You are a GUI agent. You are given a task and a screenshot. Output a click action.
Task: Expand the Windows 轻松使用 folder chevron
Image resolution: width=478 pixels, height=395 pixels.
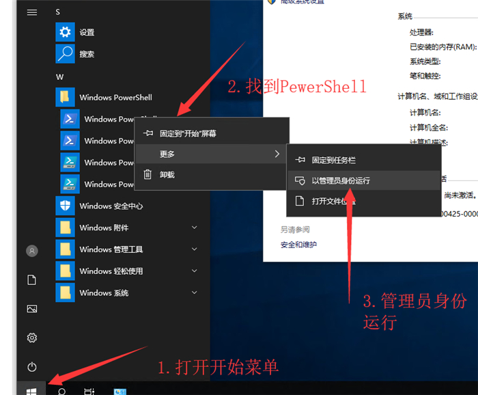pos(194,271)
